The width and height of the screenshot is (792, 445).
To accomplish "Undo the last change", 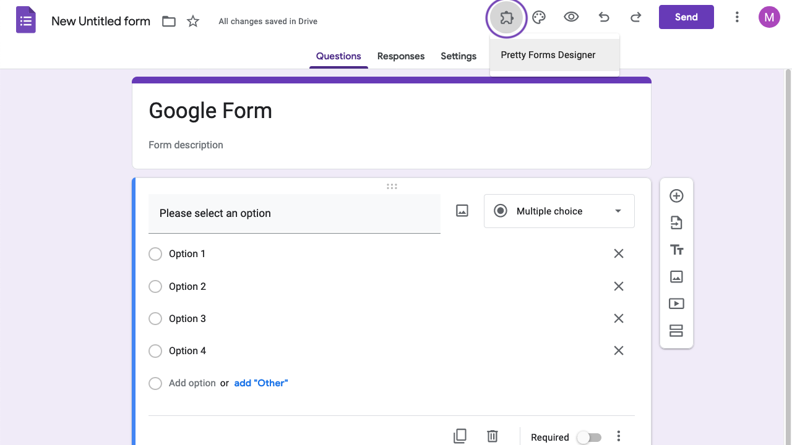I will [x=604, y=17].
